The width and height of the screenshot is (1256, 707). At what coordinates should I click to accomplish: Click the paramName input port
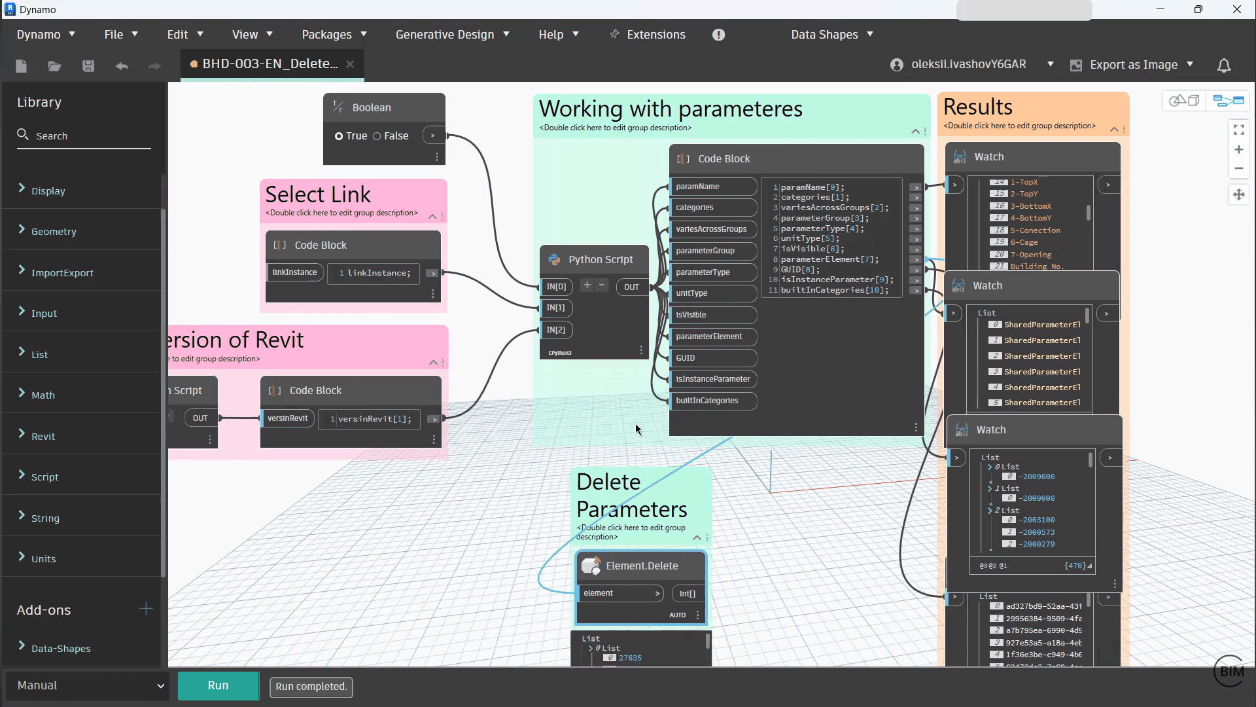[714, 187]
